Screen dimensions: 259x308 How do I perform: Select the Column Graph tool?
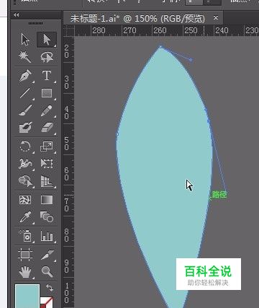click(x=47, y=235)
